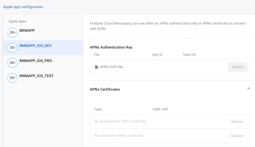This screenshot has width=255, height=147.
Task: Delete the APNs Auth Key
Action: (237, 67)
